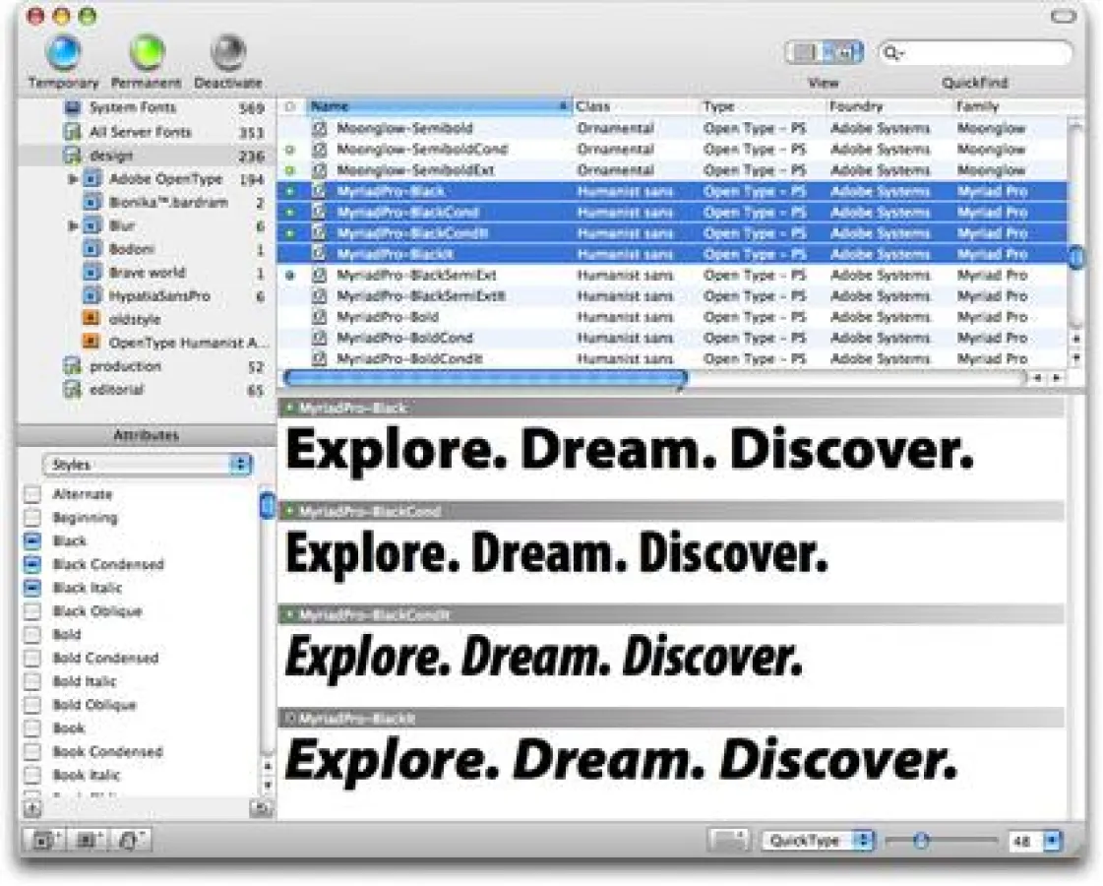The height and width of the screenshot is (886, 1103).
Task: Toggle activation dot for MyriadPro-BlackSemiExt
Action: pos(290,275)
